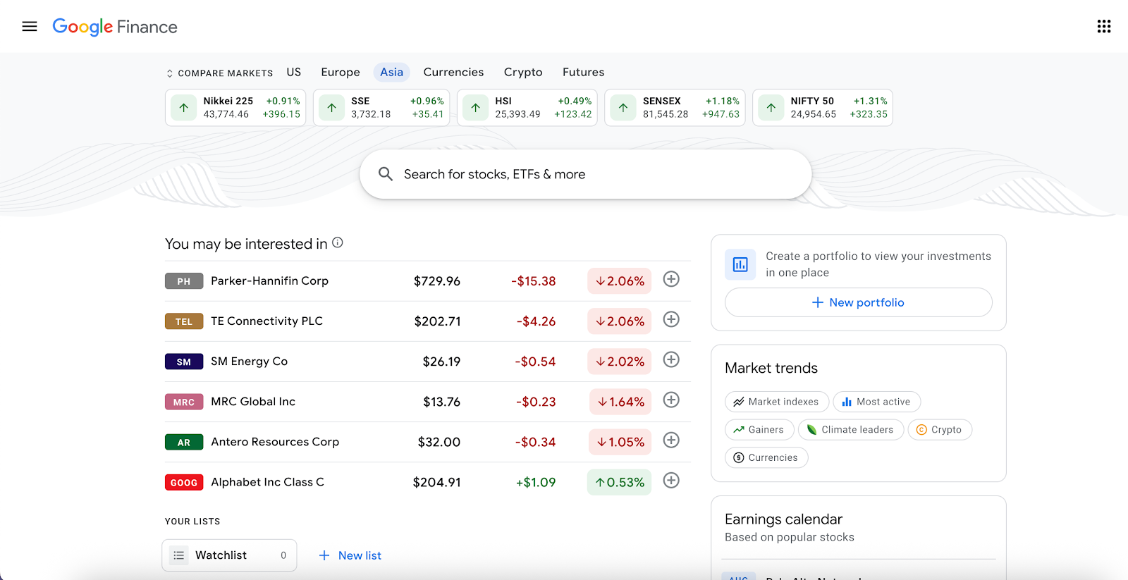Open the SM Energy Co stock name
The height and width of the screenshot is (580, 1128).
pyautogui.click(x=250, y=361)
